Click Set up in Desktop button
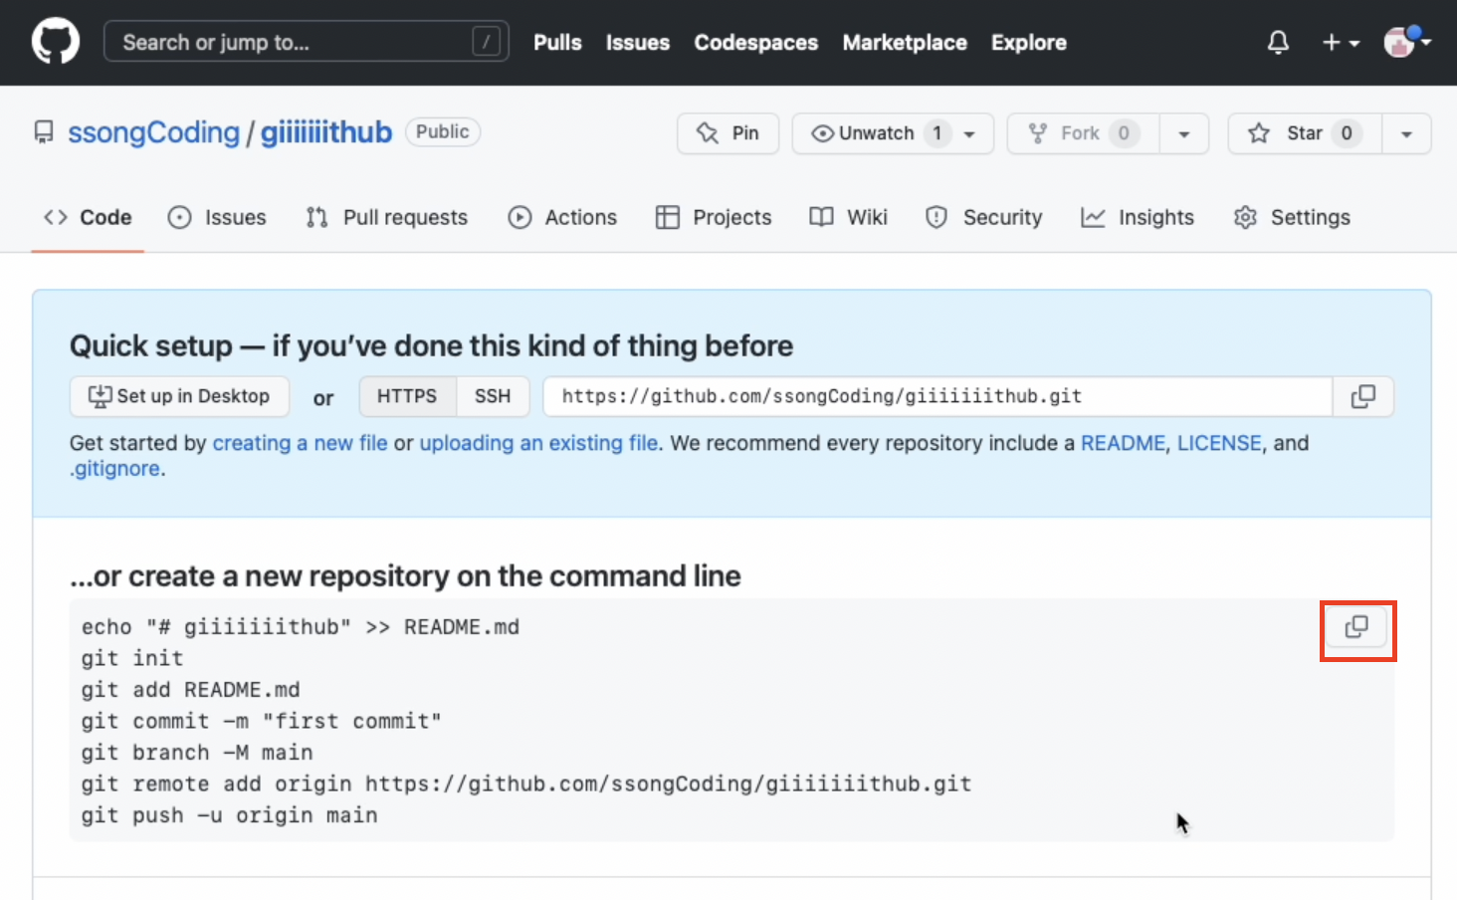This screenshot has width=1457, height=900. pyautogui.click(x=179, y=396)
